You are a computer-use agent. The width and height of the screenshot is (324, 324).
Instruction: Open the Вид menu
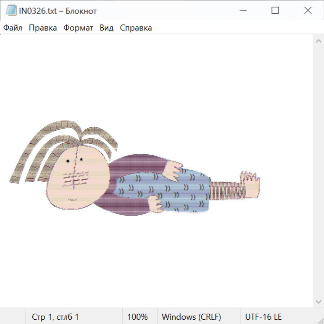106,28
